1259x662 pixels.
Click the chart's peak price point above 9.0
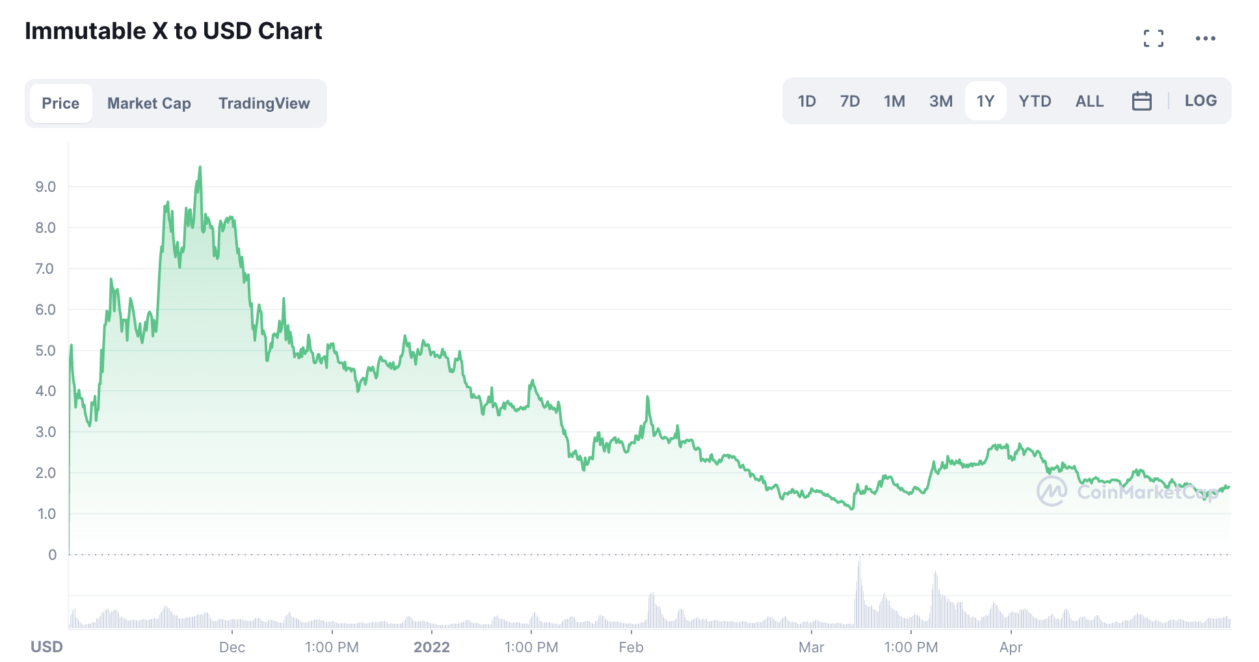coord(200,167)
